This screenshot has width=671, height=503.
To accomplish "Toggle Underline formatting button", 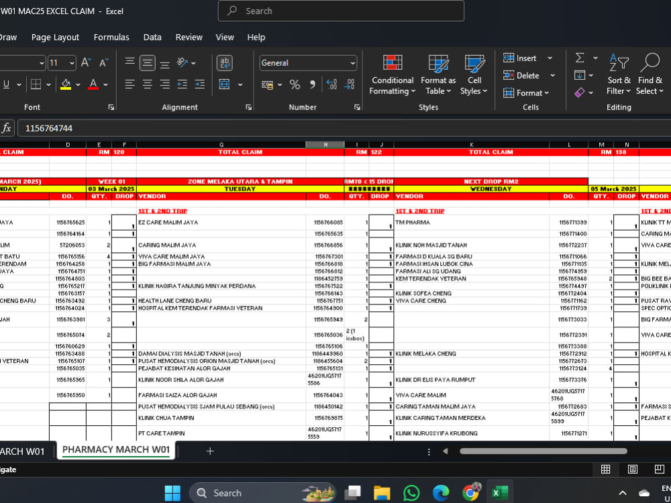I will coord(6,85).
